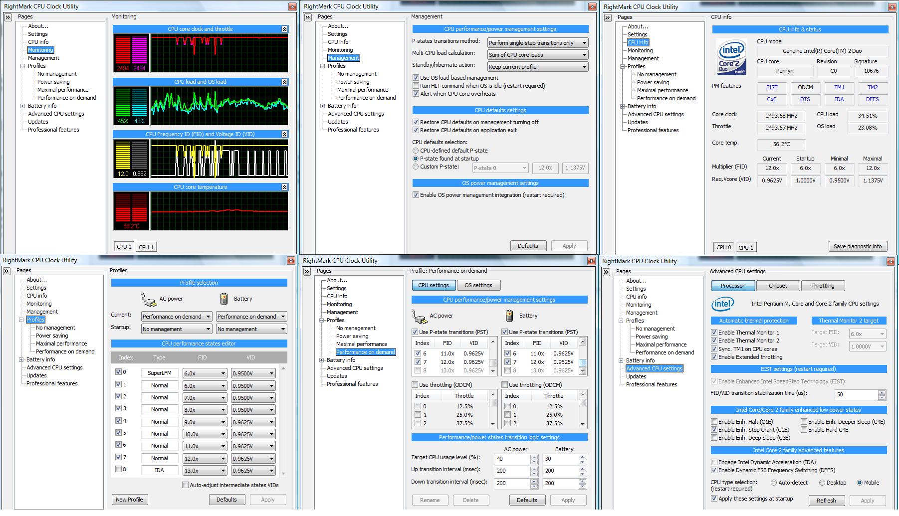Click the TM2 PM feature badge

tap(873, 87)
